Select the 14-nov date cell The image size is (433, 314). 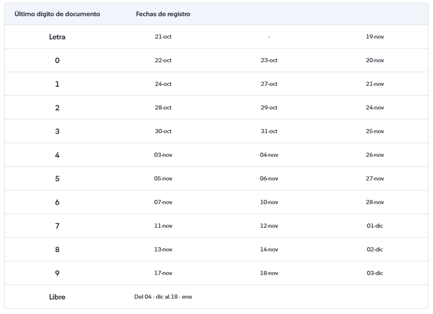pyautogui.click(x=269, y=250)
